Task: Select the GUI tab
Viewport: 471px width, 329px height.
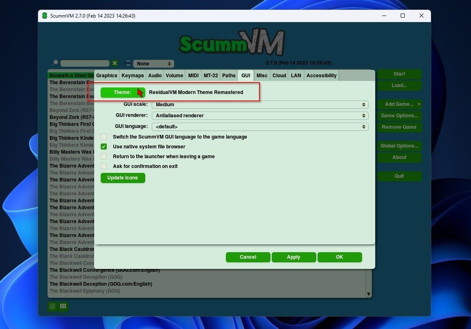Action: click(x=246, y=76)
